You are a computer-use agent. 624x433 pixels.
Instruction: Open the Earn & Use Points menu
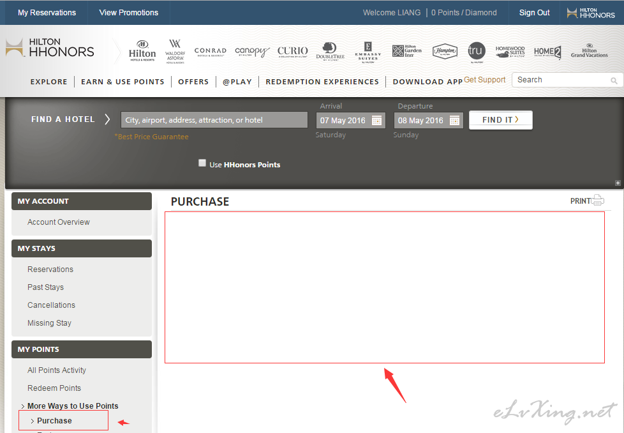pyautogui.click(x=123, y=82)
